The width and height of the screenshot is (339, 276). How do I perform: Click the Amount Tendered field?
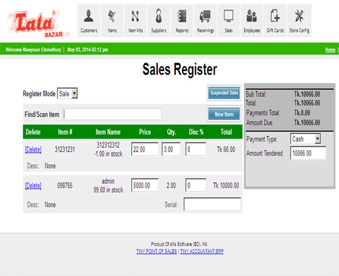[x=308, y=154]
